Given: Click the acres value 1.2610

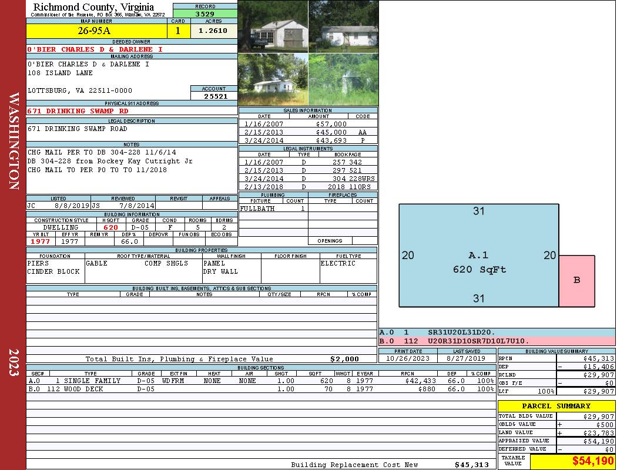Looking at the screenshot, I should 213,31.
